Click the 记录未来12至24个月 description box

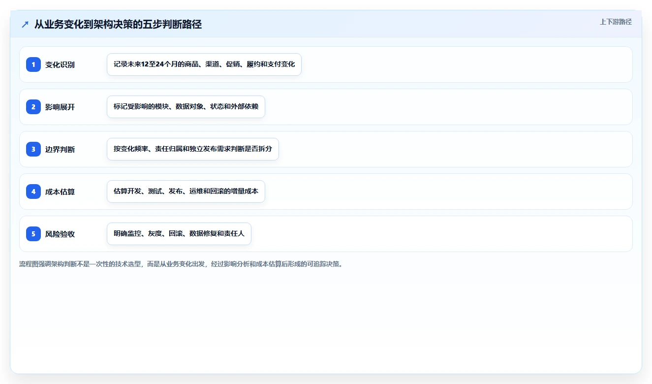(204, 64)
